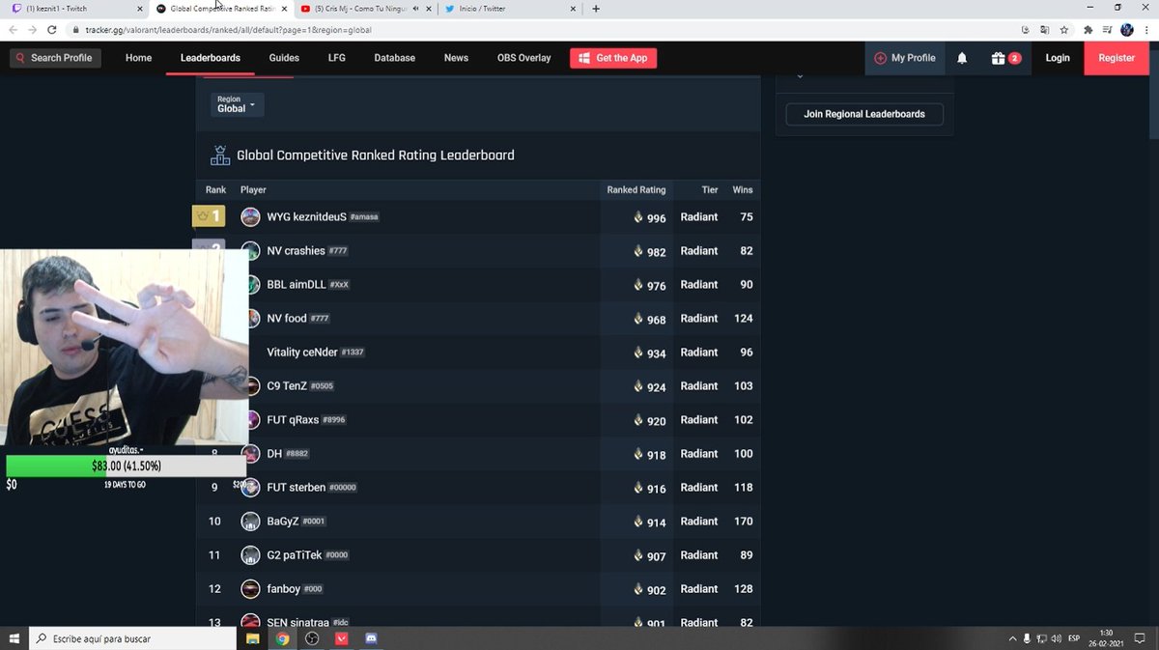Image resolution: width=1159 pixels, height=650 pixels.
Task: Open the LFG menu item
Action: (x=336, y=58)
